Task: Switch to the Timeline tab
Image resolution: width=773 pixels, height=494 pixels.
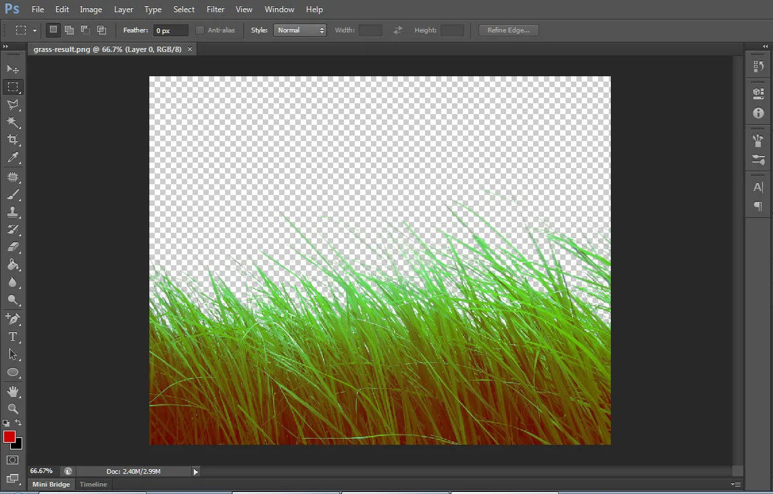Action: [x=93, y=485]
